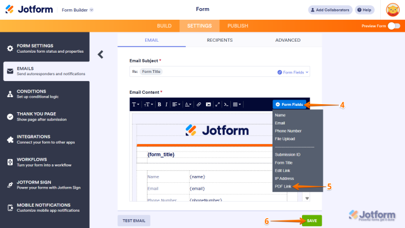Open the Form Builder dropdown
The image size is (405, 228).
tap(78, 10)
